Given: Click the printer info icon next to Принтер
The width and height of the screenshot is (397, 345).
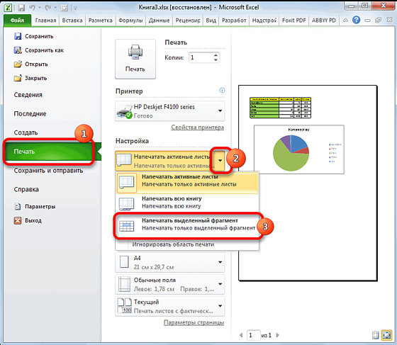Looking at the screenshot, I should 222,90.
